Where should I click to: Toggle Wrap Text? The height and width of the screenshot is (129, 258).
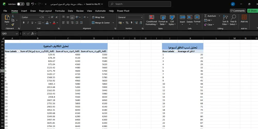click(98, 17)
